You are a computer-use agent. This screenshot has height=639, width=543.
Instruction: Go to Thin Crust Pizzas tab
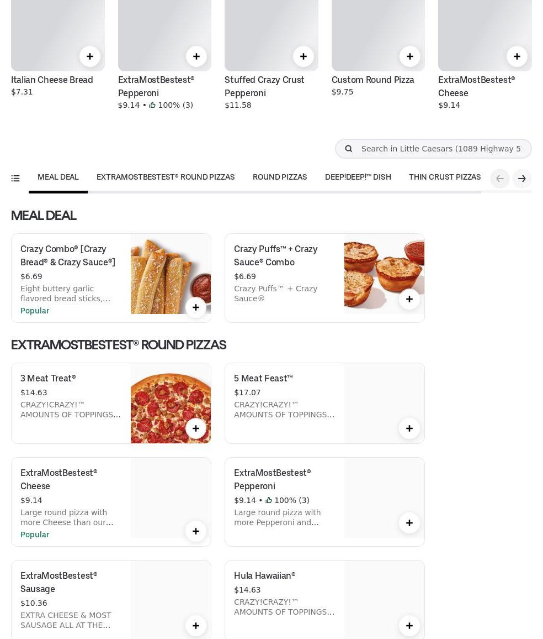(444, 177)
